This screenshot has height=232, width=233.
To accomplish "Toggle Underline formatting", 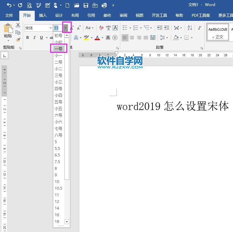I will (41, 38).
